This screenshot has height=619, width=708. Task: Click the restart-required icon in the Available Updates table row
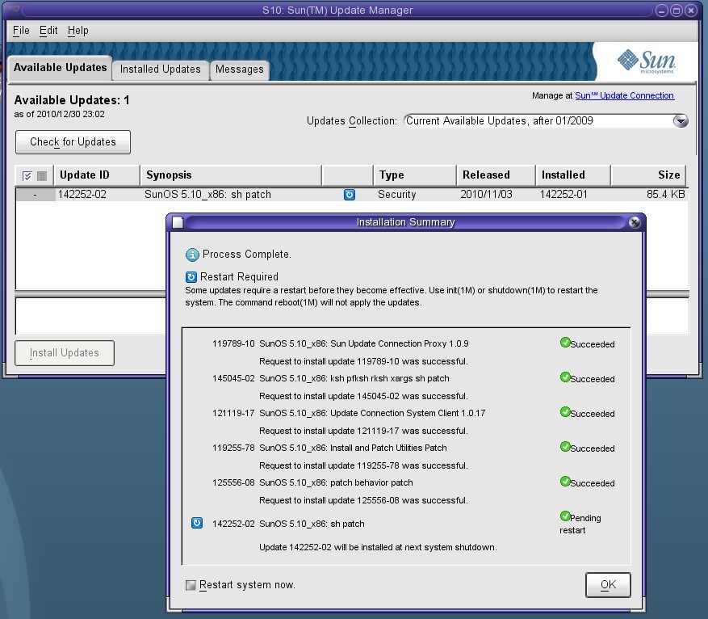tap(350, 195)
